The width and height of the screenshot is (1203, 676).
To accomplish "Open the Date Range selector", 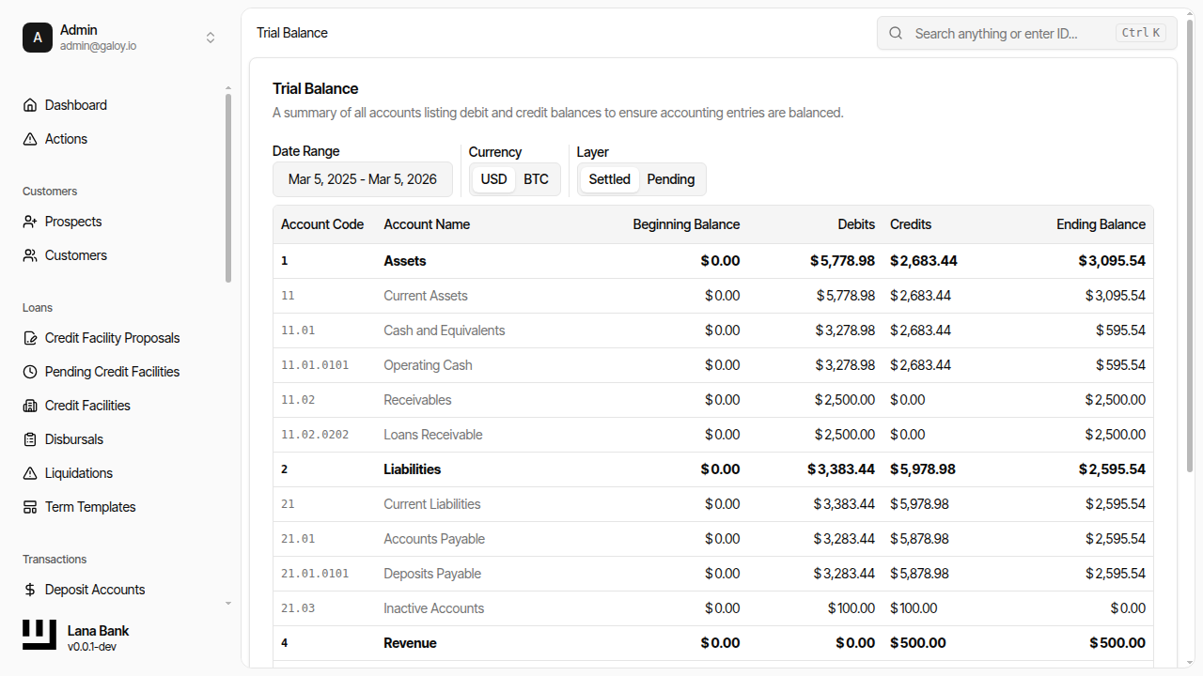I will click(x=362, y=178).
